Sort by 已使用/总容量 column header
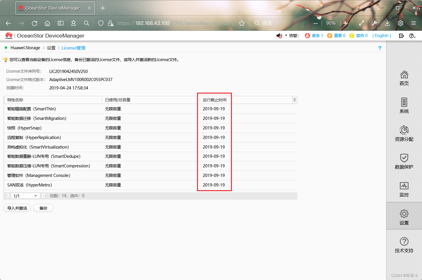Screen dimensions: 422x280 click(x=118, y=100)
